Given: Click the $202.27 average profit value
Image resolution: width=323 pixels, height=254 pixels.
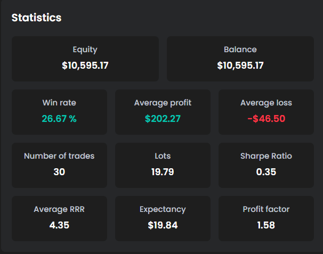Looking at the screenshot, I should (x=163, y=119).
